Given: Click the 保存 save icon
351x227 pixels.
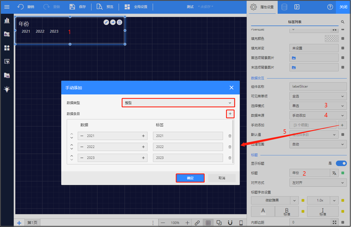Looking at the screenshot, I should tap(72, 7).
